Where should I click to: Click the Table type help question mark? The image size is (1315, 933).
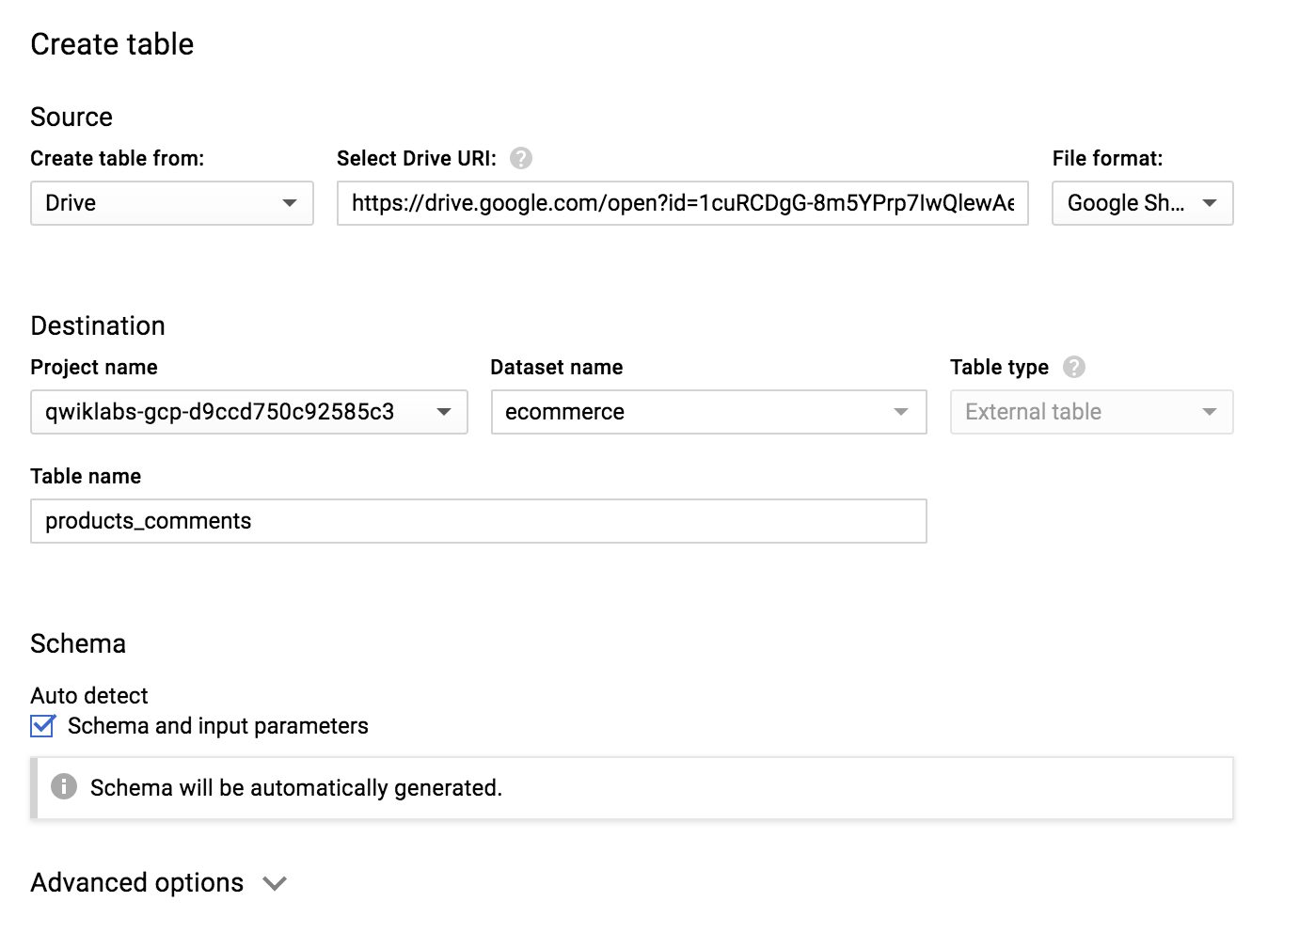point(1075,367)
